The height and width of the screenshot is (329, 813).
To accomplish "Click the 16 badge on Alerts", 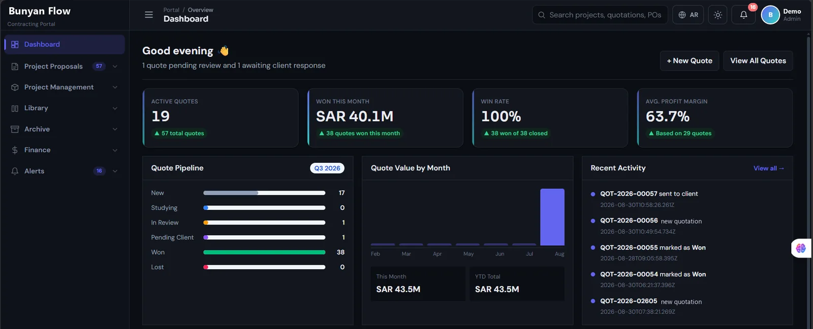I will click(x=99, y=171).
